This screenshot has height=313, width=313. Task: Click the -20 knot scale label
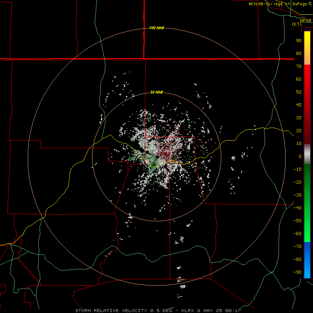[x=297, y=182]
